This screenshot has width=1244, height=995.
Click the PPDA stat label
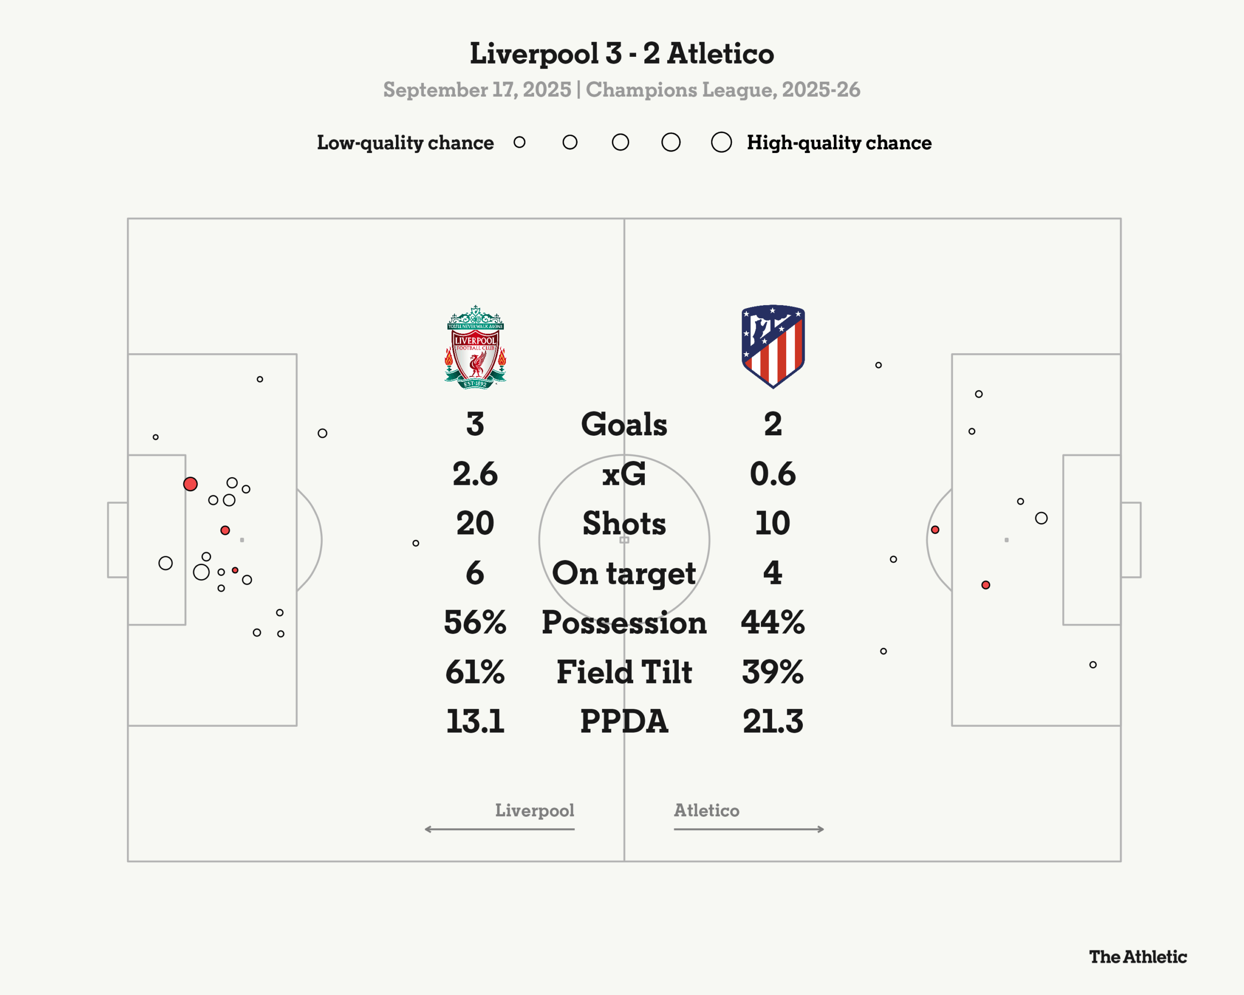click(x=624, y=721)
